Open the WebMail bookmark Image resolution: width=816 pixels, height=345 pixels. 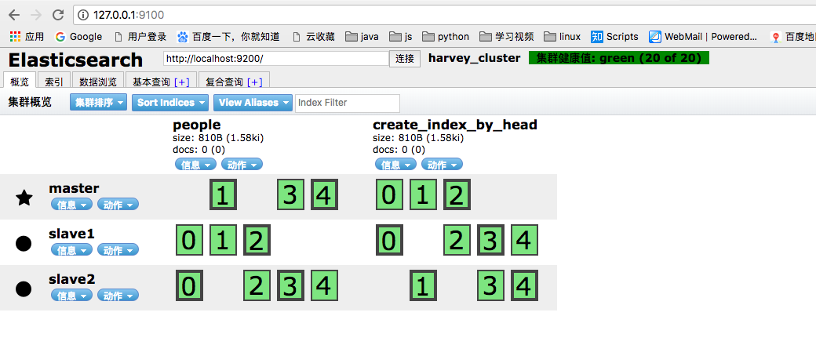(x=703, y=36)
